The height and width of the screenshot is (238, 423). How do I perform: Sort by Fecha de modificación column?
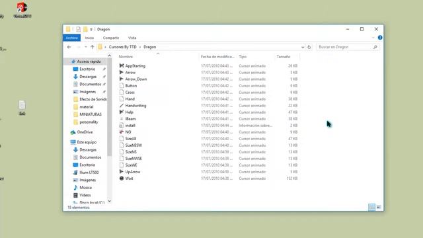[217, 57]
